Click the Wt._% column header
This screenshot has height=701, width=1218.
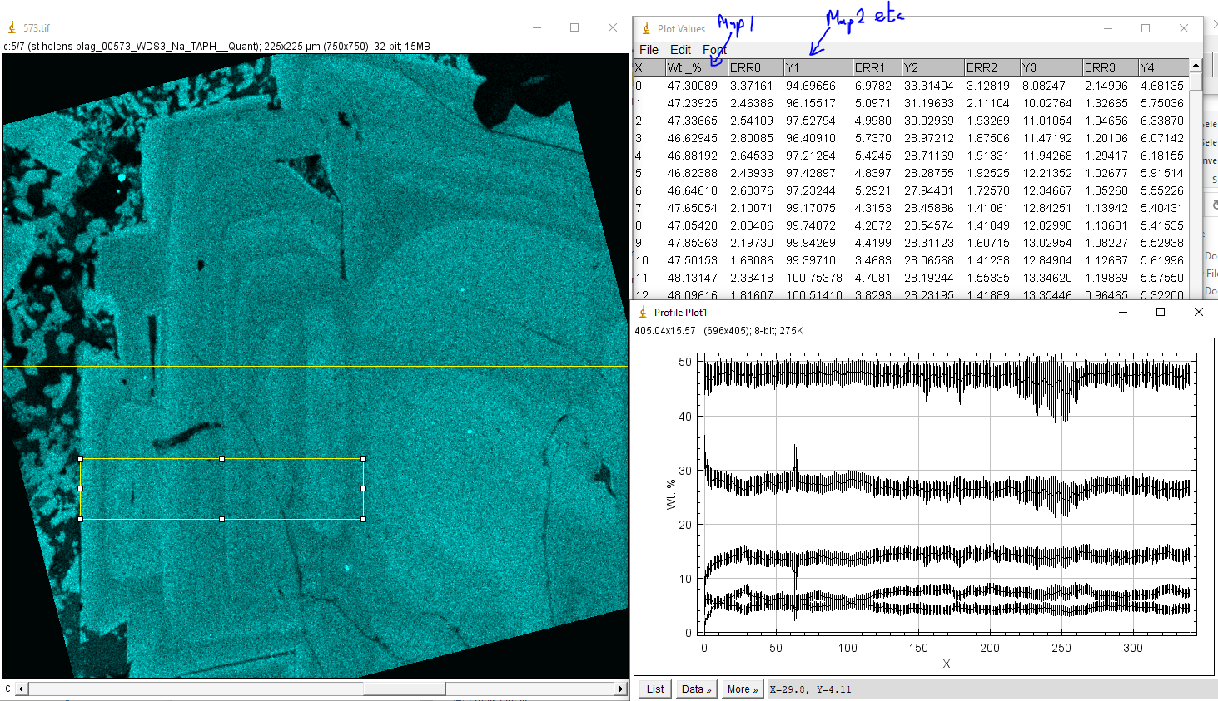click(x=684, y=67)
